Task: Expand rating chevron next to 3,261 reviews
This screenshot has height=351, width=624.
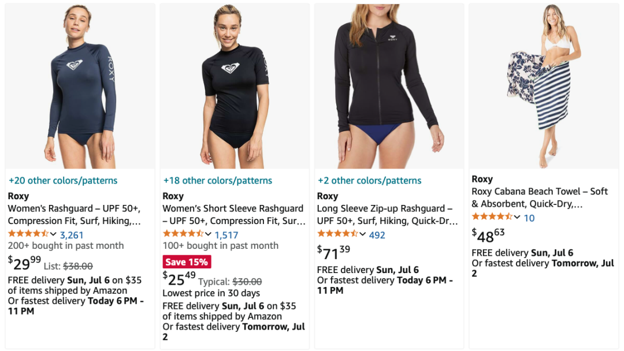Action: pyautogui.click(x=53, y=234)
